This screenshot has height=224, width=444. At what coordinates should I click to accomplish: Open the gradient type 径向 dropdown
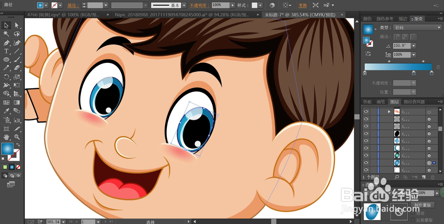pyautogui.click(x=417, y=28)
